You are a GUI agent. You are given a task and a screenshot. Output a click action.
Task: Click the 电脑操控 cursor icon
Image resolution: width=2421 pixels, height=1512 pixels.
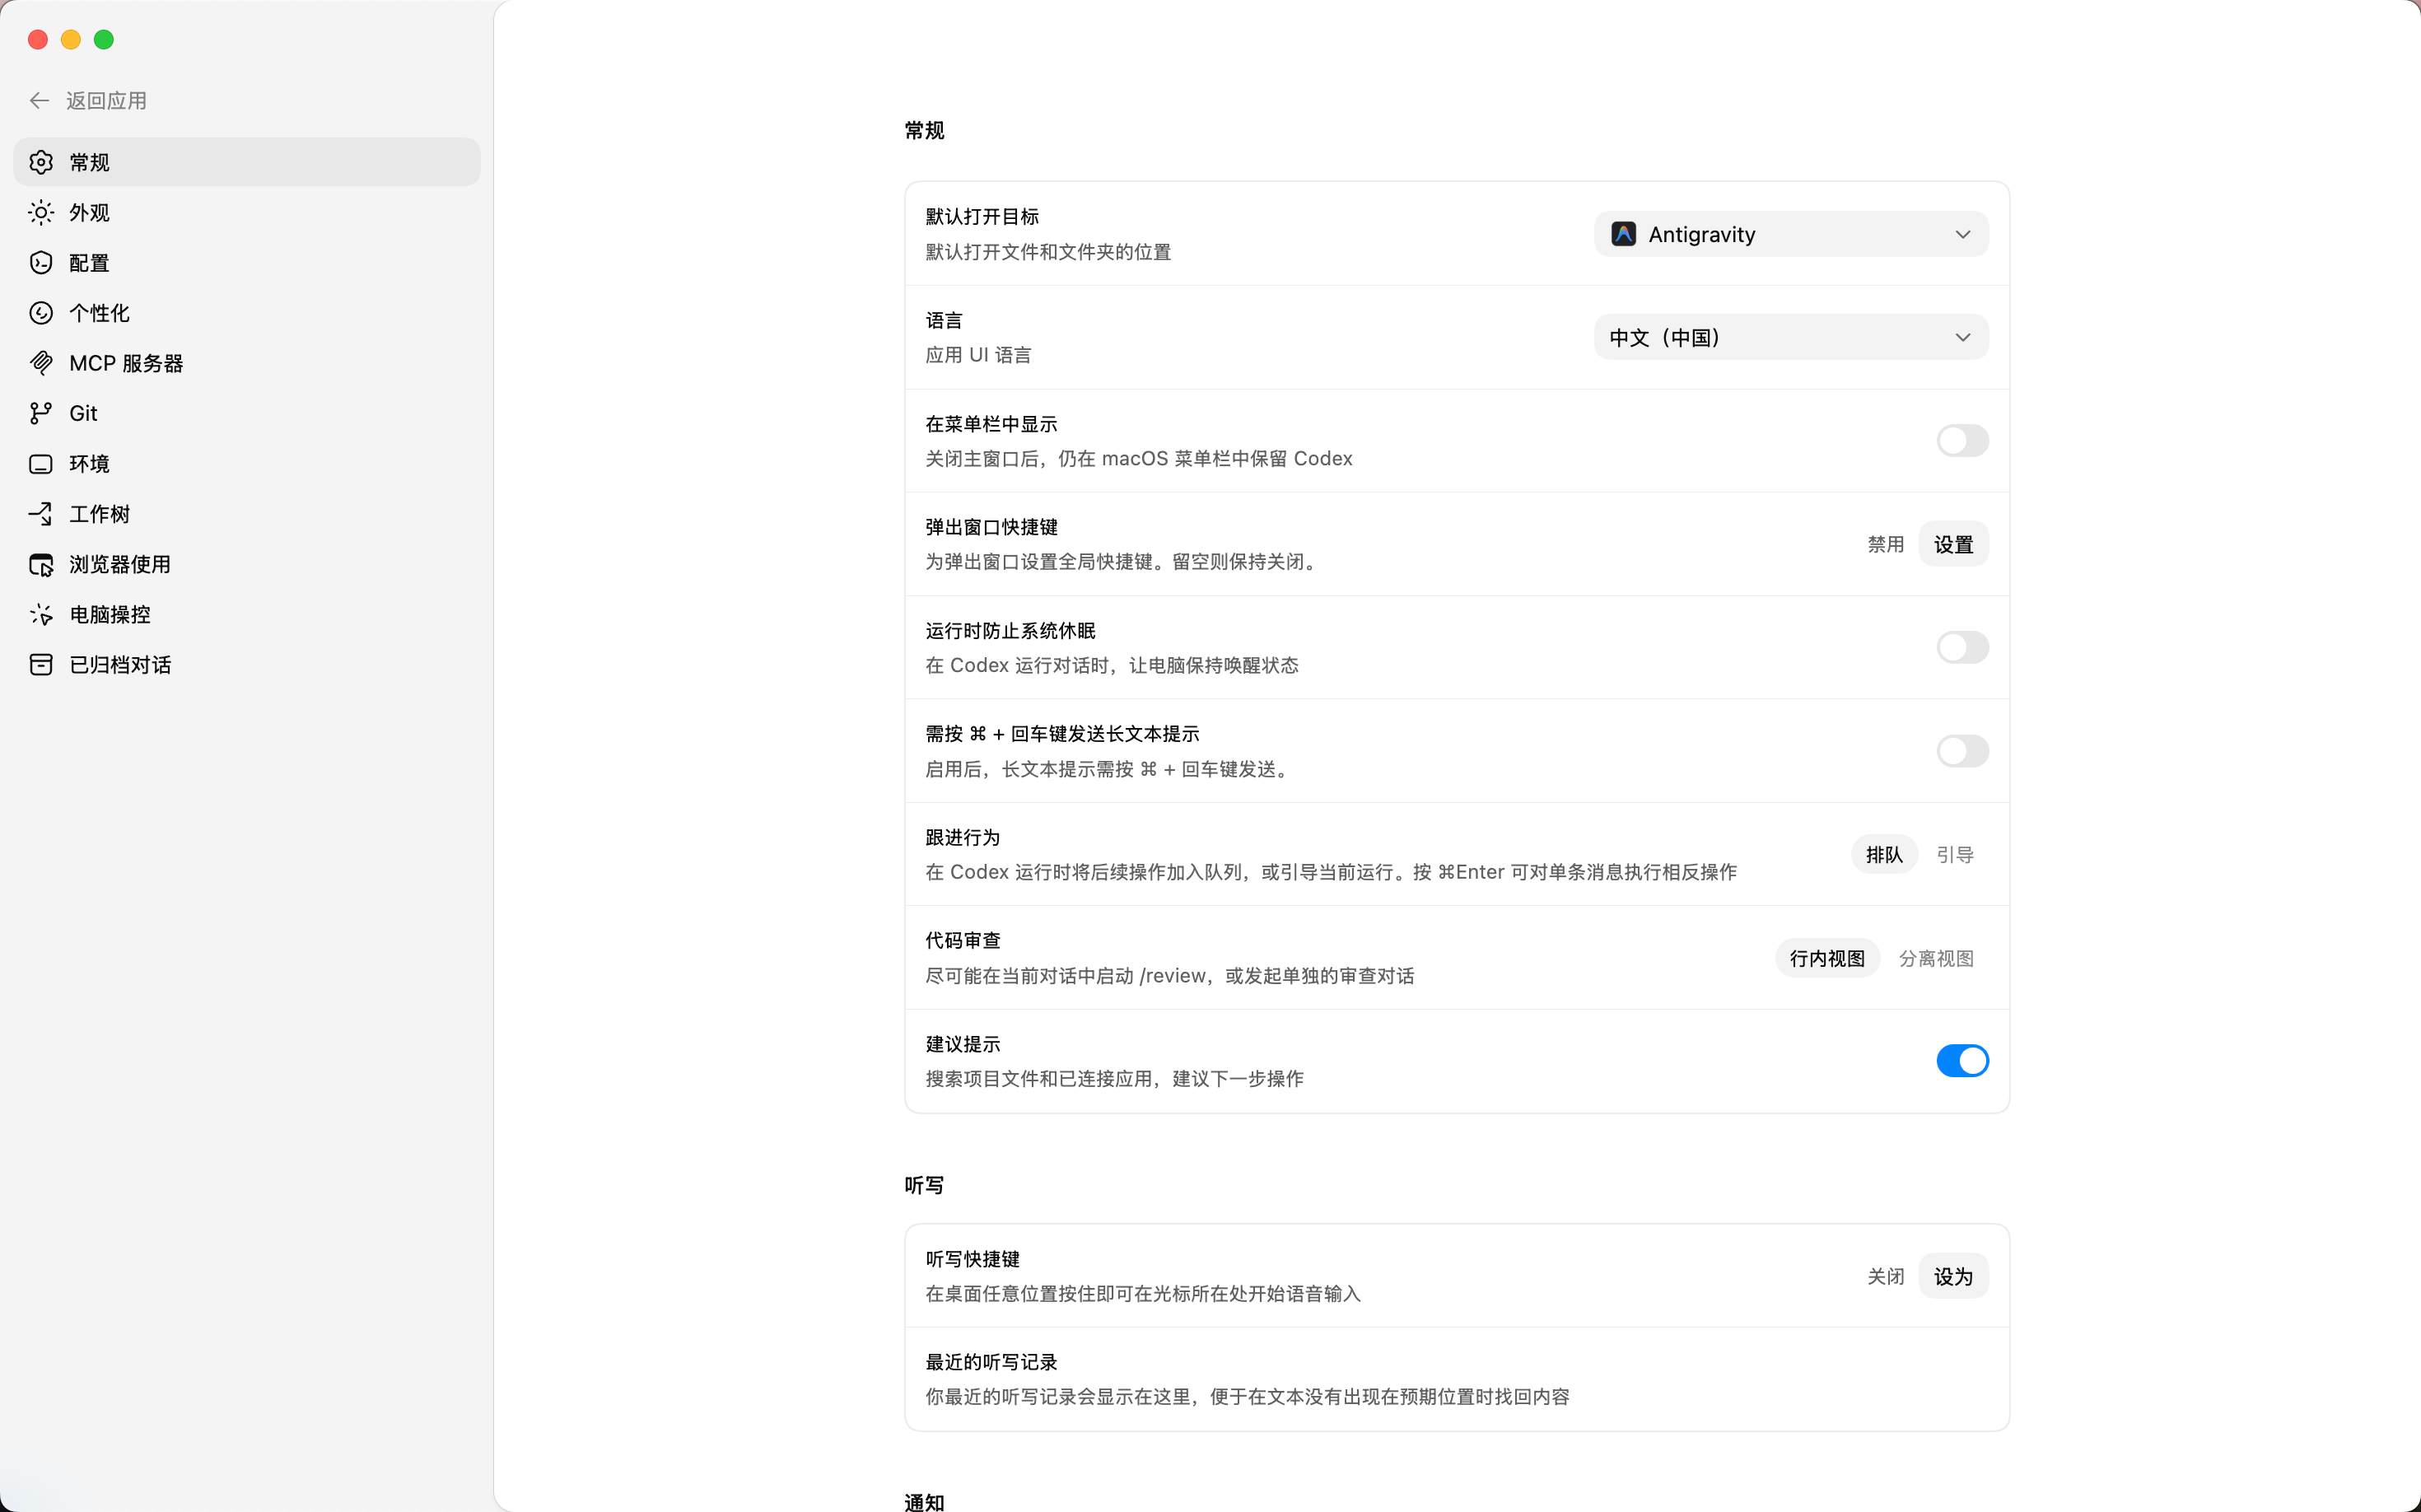click(41, 614)
